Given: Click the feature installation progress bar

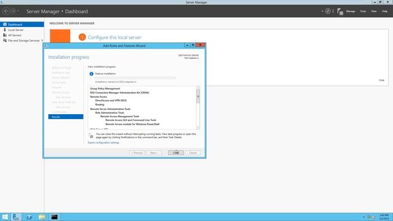Looking at the screenshot, I should (x=135, y=78).
